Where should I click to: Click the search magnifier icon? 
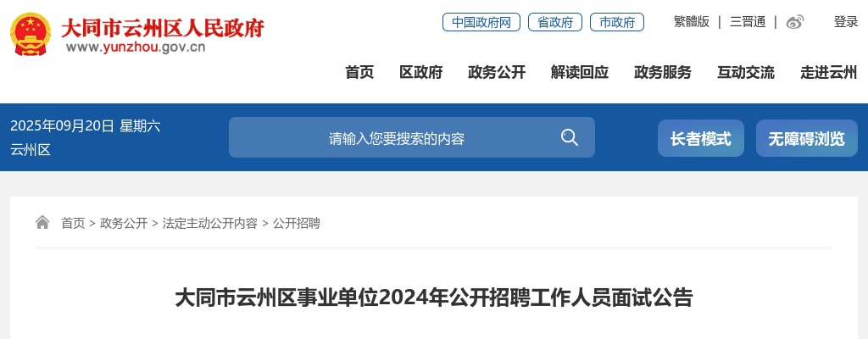[569, 137]
